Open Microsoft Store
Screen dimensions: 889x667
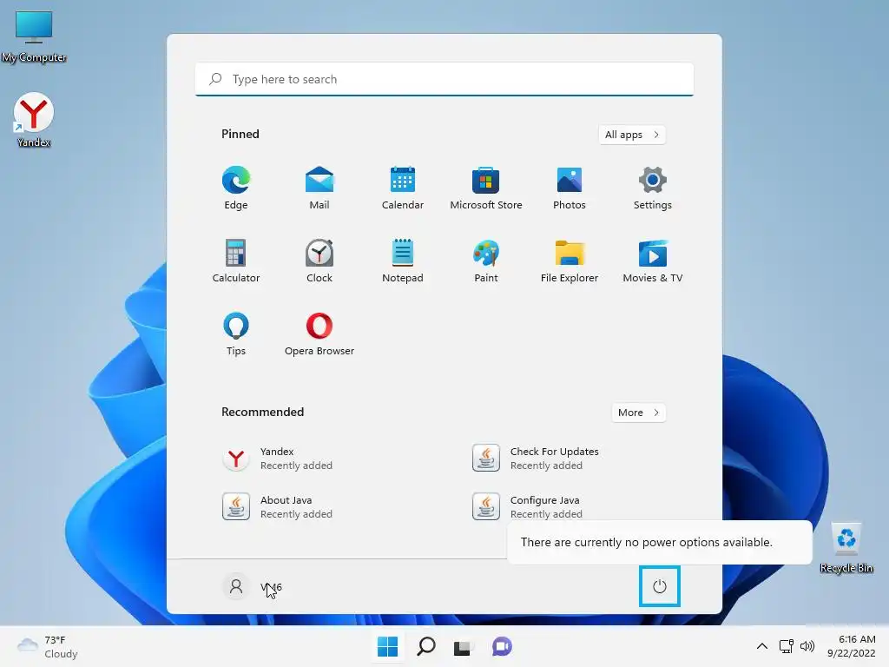pyautogui.click(x=486, y=188)
